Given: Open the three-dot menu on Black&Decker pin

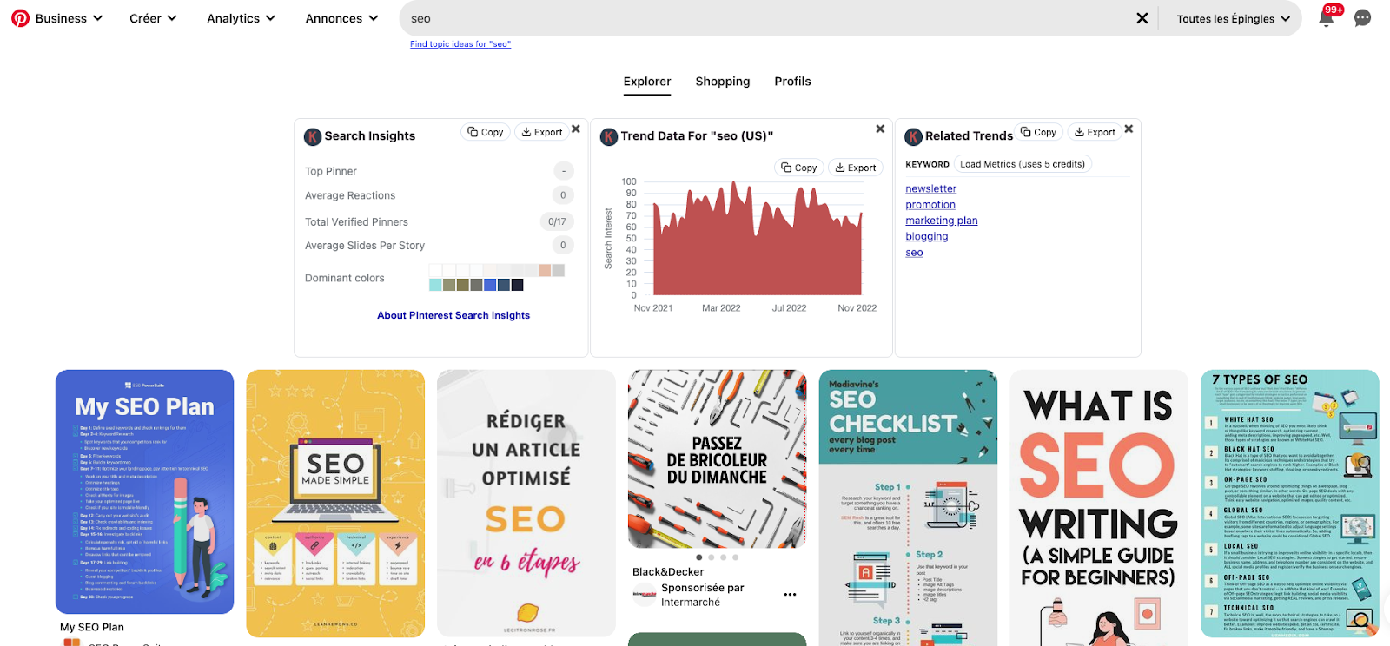Looking at the screenshot, I should (x=790, y=595).
